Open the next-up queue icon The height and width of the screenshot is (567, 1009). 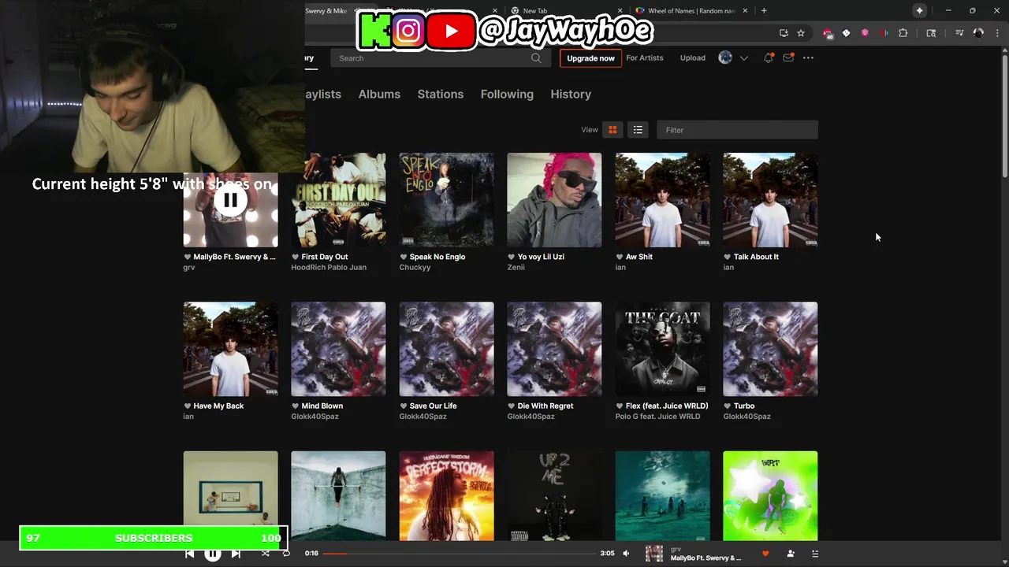(815, 554)
